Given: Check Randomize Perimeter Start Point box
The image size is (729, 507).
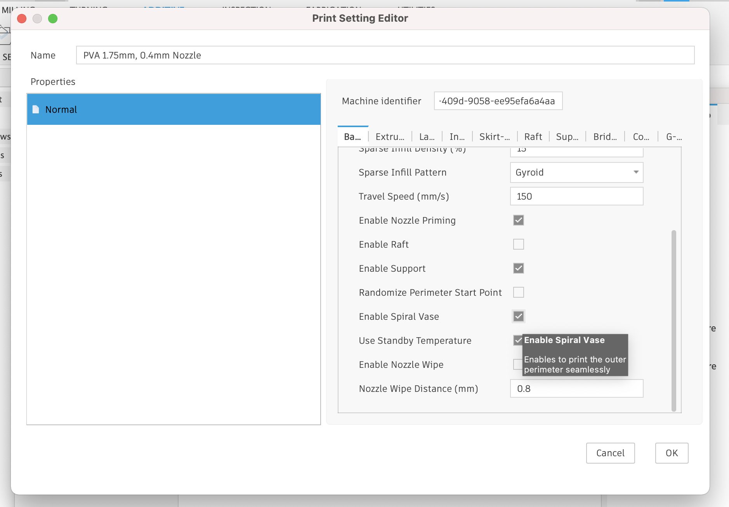Looking at the screenshot, I should (x=518, y=292).
